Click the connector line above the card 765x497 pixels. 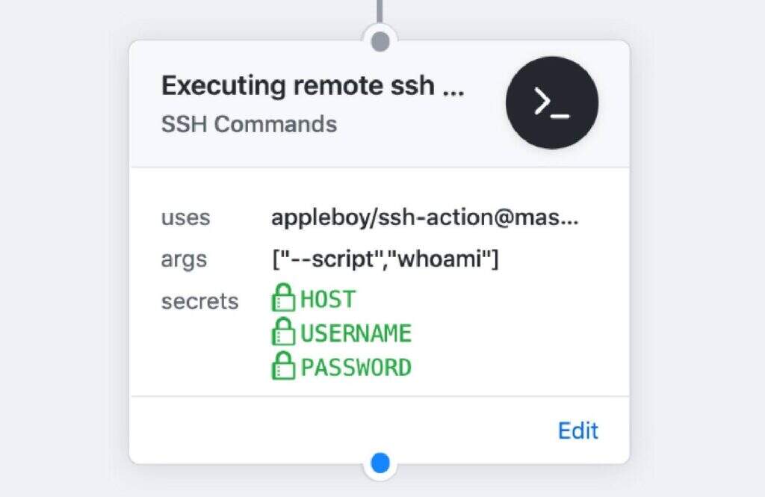click(380, 12)
